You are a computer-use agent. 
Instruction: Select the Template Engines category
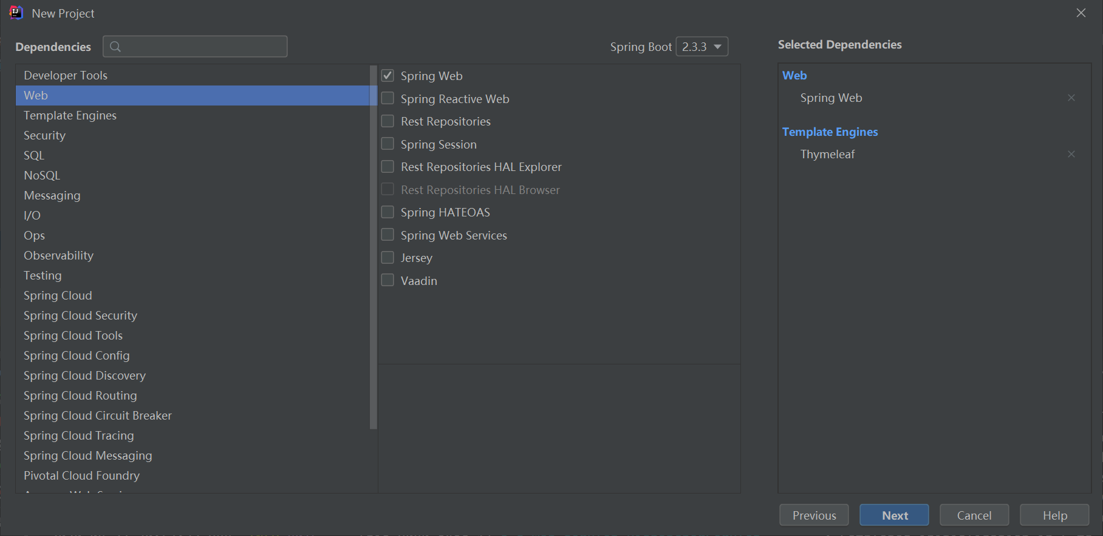click(x=70, y=115)
